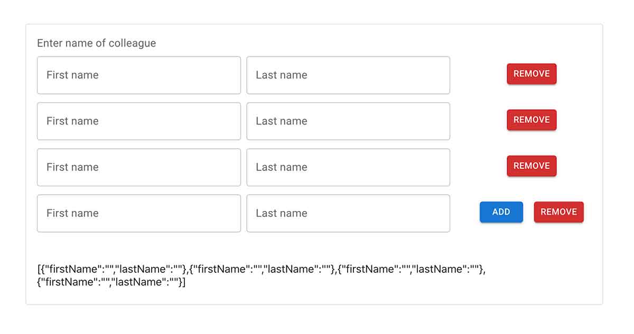Click the Enter name of colleague label
The height and width of the screenshot is (334, 634).
click(96, 43)
